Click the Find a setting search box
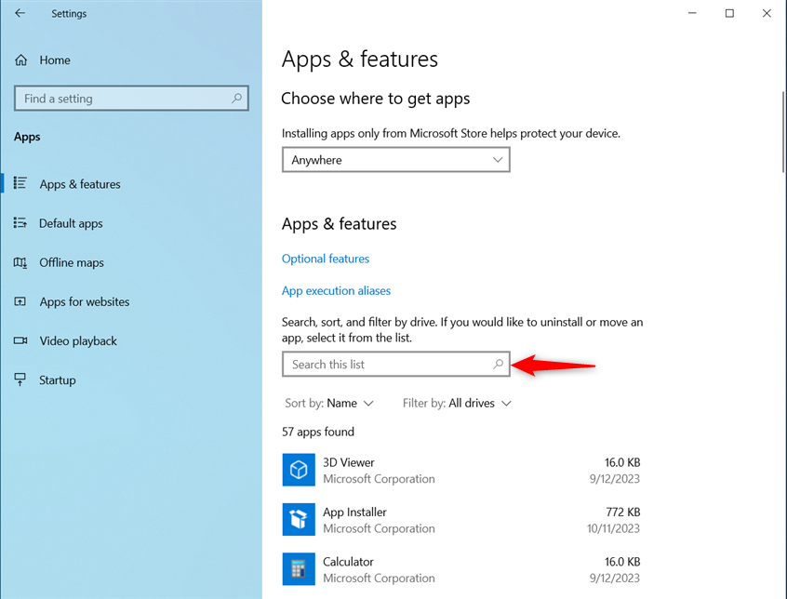 pyautogui.click(x=131, y=99)
